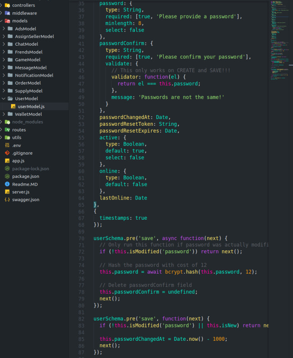This screenshot has height=358, width=293.
Task: Click the AssignSellerModel folder icon
Action: pyautogui.click(x=10, y=36)
